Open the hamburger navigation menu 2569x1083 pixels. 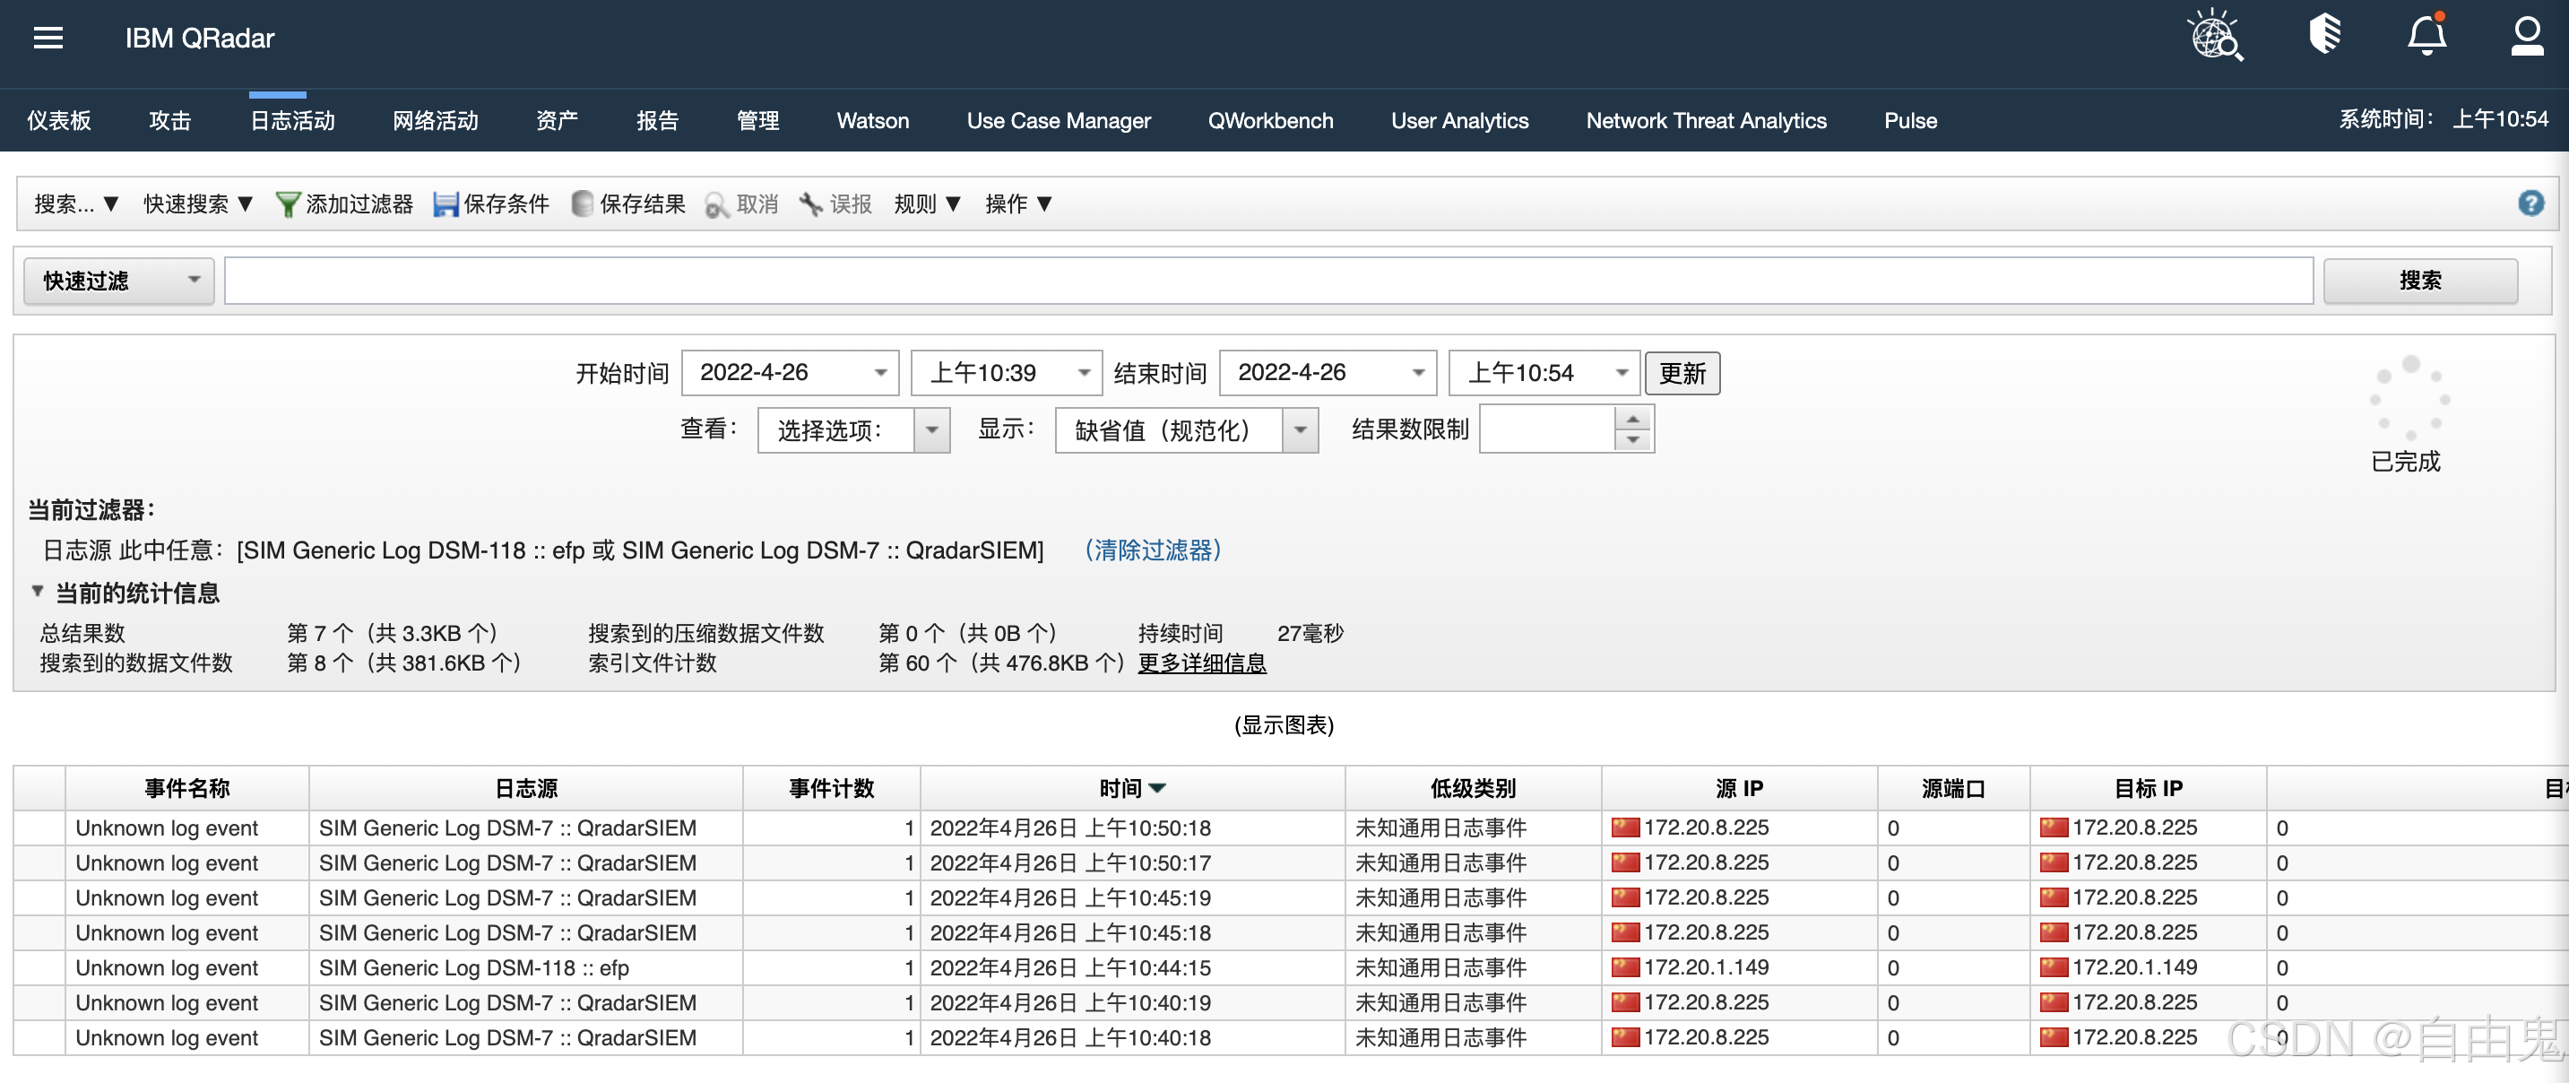(x=48, y=38)
